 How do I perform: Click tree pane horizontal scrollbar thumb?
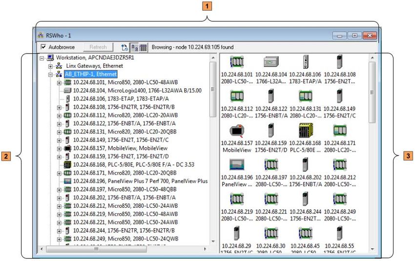coord(96,249)
